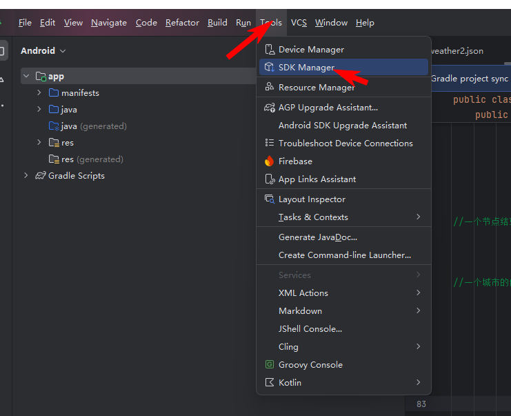Launch Layout Inspector
Viewport: 511px width, 416px height.
click(343, 199)
